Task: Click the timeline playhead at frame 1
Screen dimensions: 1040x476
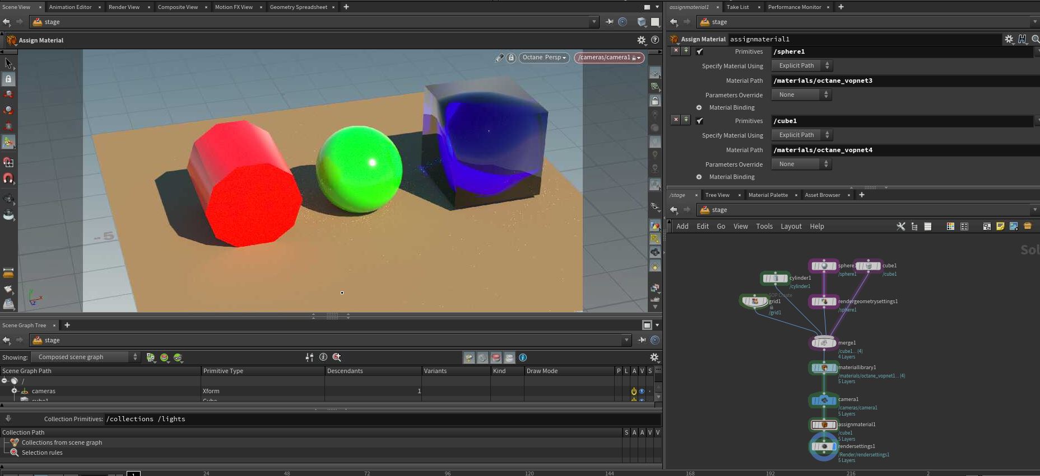Action: tap(133, 473)
